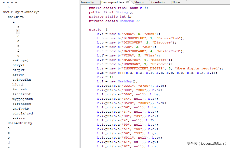The width and height of the screenshot is (230, 148).
Task: Open the MainActivity class node
Action: pos(20,123)
